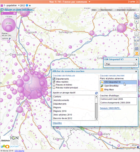Click the Bing Maps layer icon
Viewport: 140px width, 152px height.
[x=102, y=90]
